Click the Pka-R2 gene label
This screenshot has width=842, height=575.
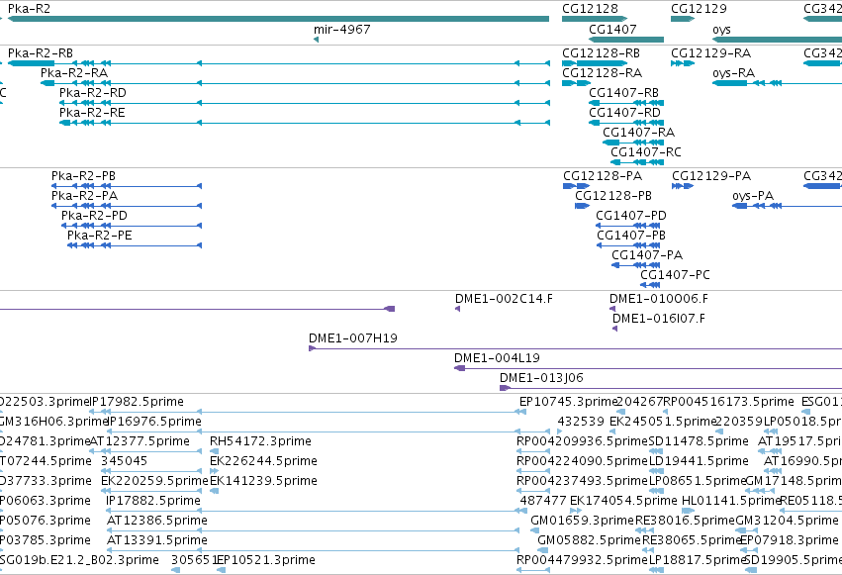pos(29,9)
